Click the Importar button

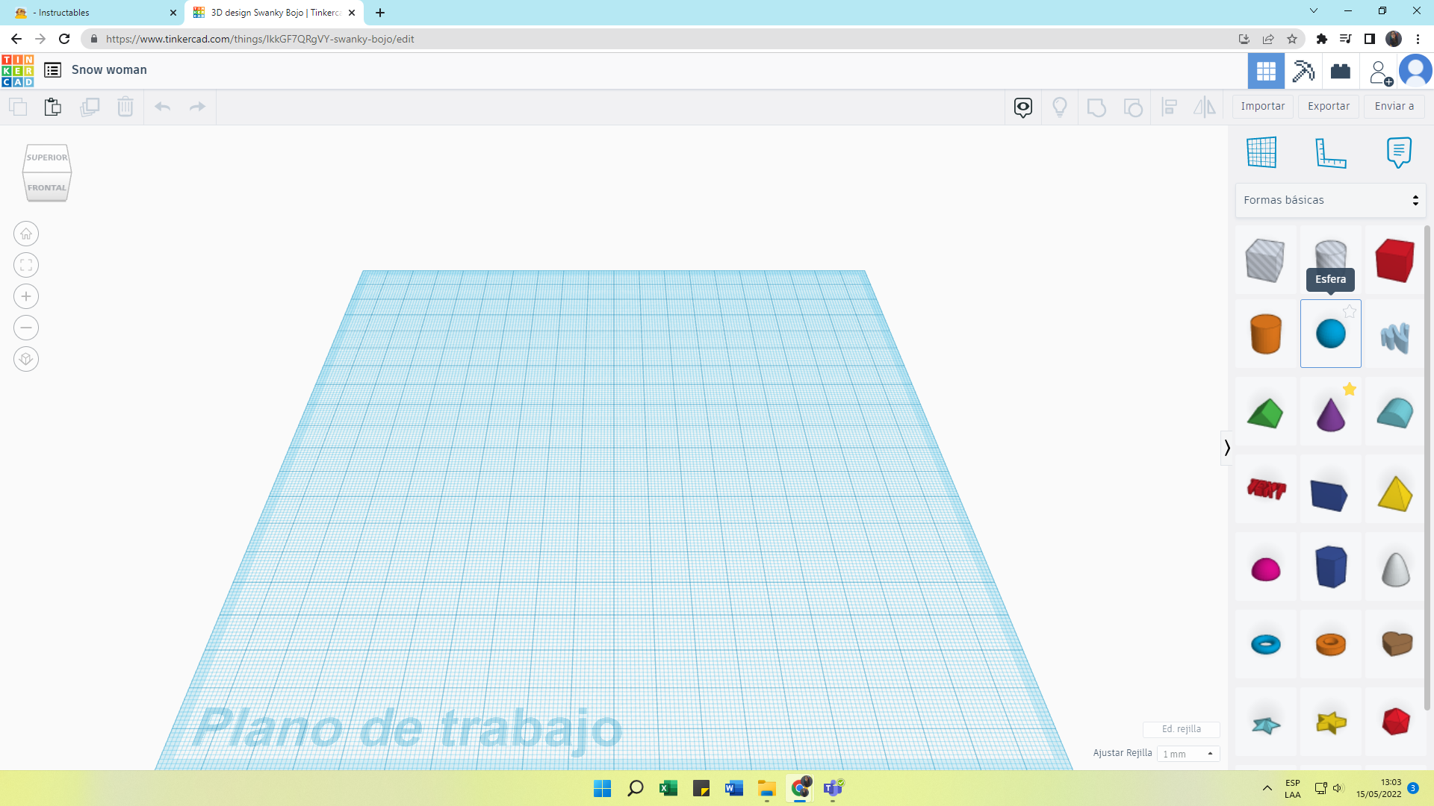pos(1261,106)
